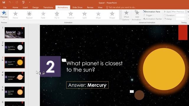Select the purple number 2 box
This screenshot has height=106, width=189.
tap(50, 67)
